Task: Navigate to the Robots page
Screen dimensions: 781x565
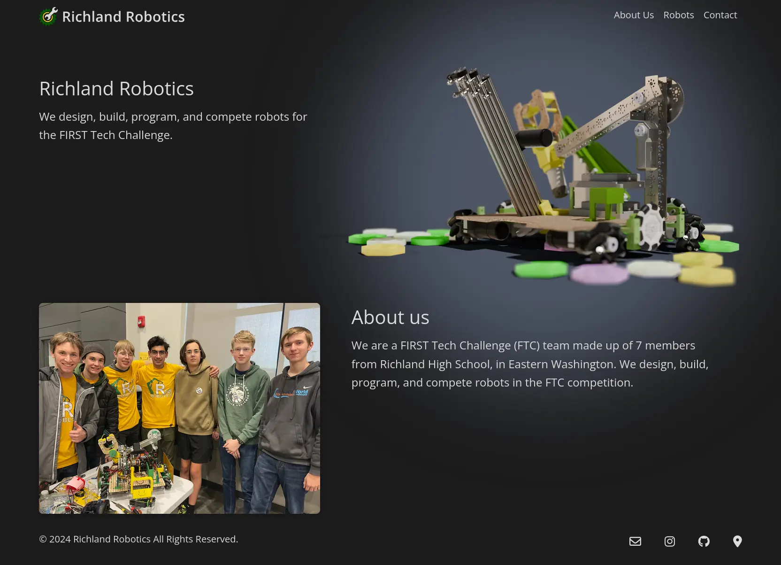Action: 678,15
